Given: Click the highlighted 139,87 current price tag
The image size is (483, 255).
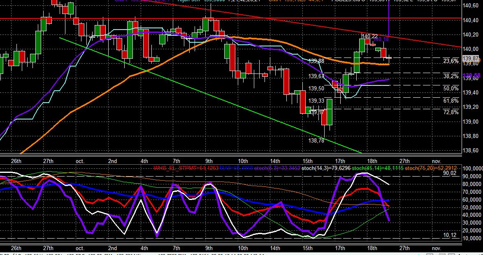Looking at the screenshot, I should (471, 58).
